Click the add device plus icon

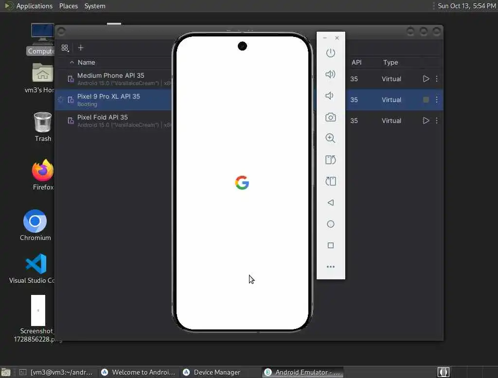pos(81,48)
